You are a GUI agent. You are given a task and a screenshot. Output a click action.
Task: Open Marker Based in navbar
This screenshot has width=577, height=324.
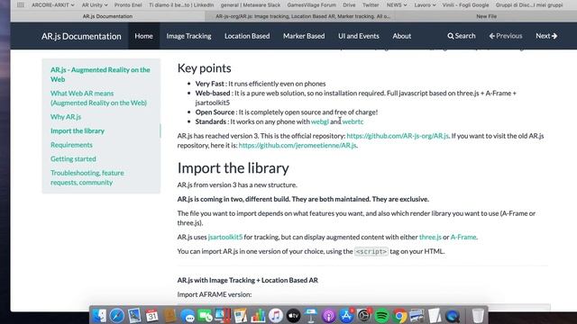(x=304, y=36)
